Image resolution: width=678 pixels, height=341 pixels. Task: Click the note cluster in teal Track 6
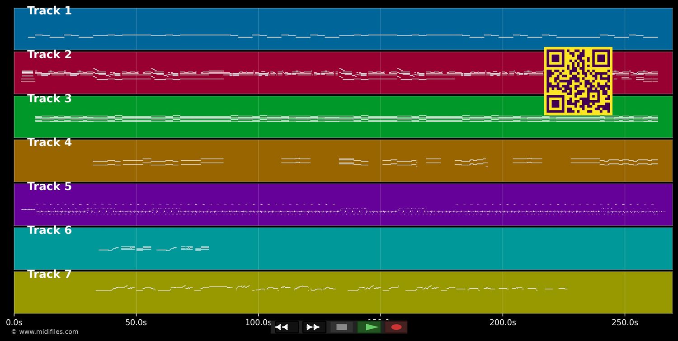[154, 248]
